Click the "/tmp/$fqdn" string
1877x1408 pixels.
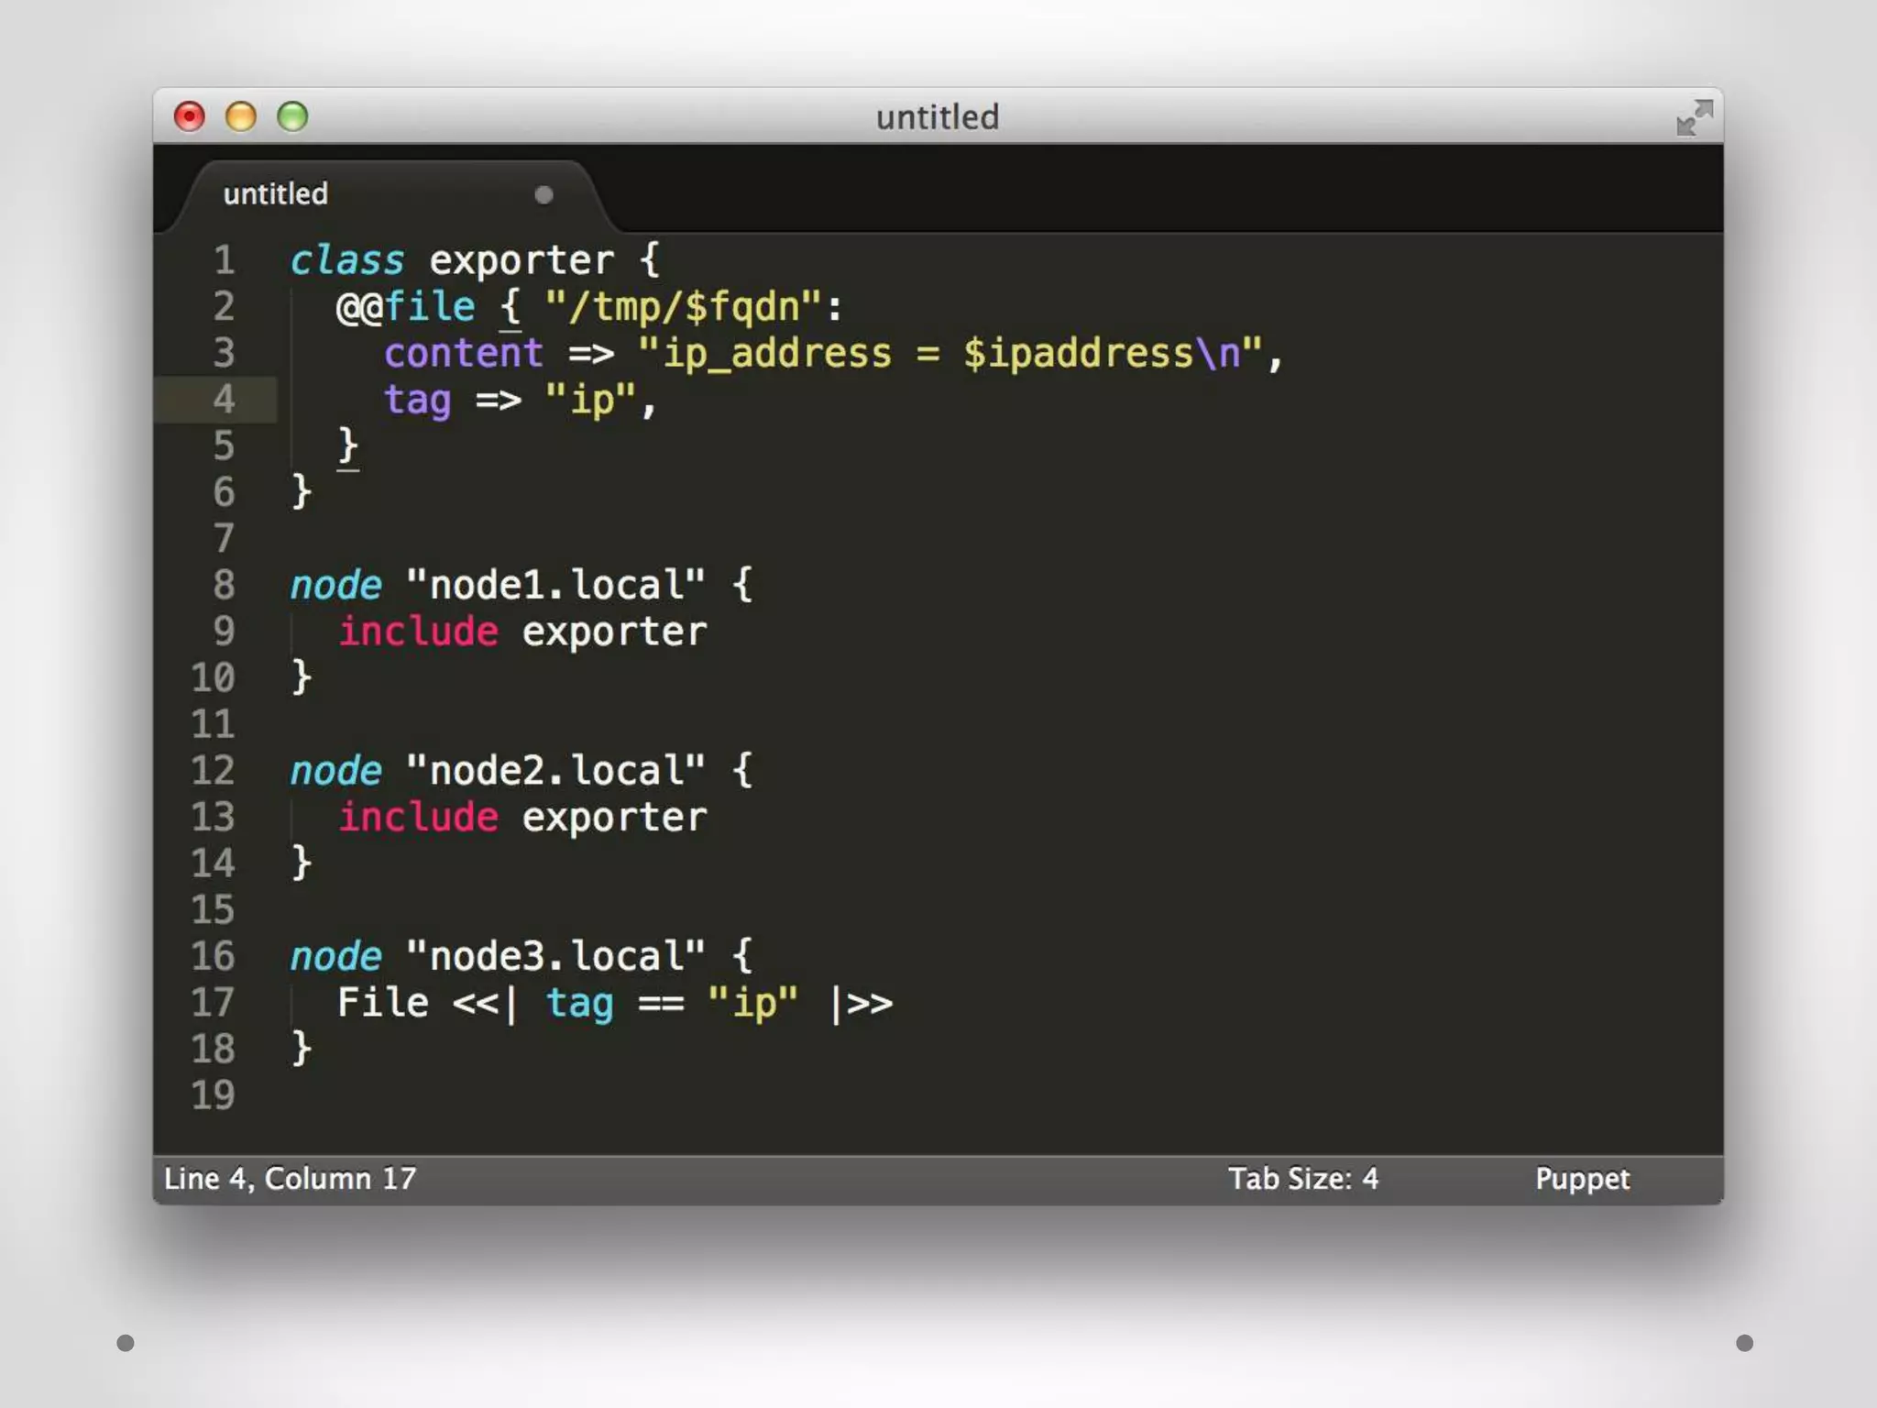point(683,307)
